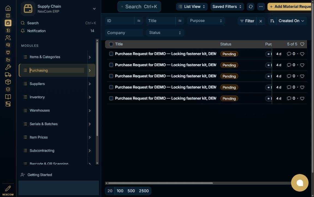This screenshot has height=197, width=314.
Task: Check the third Purchase Request row checkbox
Action: 111,76
